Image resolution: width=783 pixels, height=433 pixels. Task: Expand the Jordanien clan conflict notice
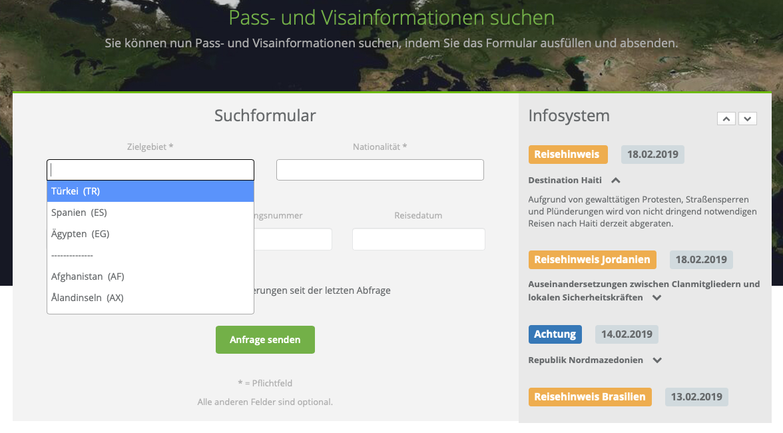[657, 298]
